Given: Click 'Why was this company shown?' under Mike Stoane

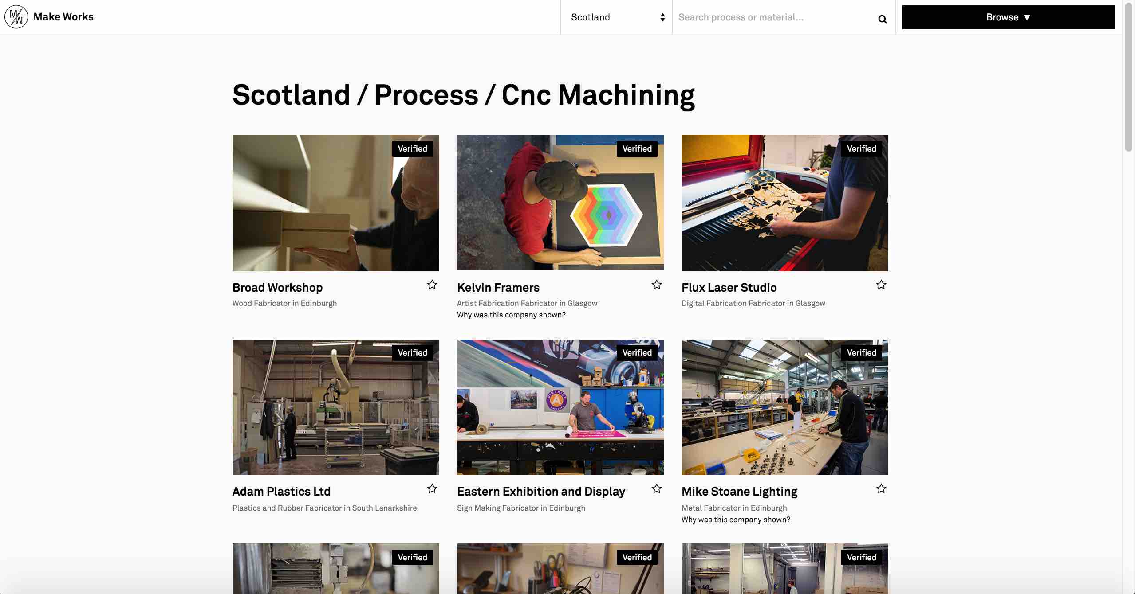Looking at the screenshot, I should coord(736,520).
